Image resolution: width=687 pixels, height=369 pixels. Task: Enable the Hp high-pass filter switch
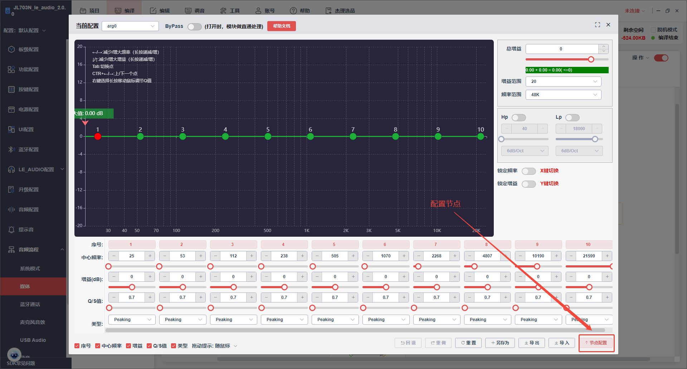coord(519,117)
